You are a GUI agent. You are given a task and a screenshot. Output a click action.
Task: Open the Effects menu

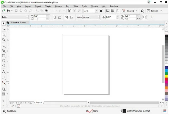[48, 6]
